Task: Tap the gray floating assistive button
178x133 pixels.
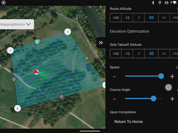Action: tap(168, 87)
